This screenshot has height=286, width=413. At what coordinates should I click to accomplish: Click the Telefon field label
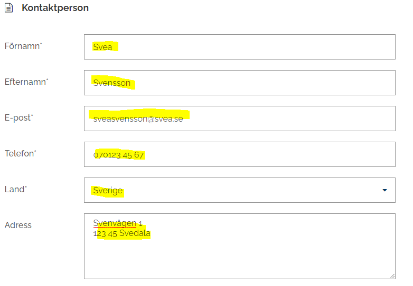click(20, 154)
